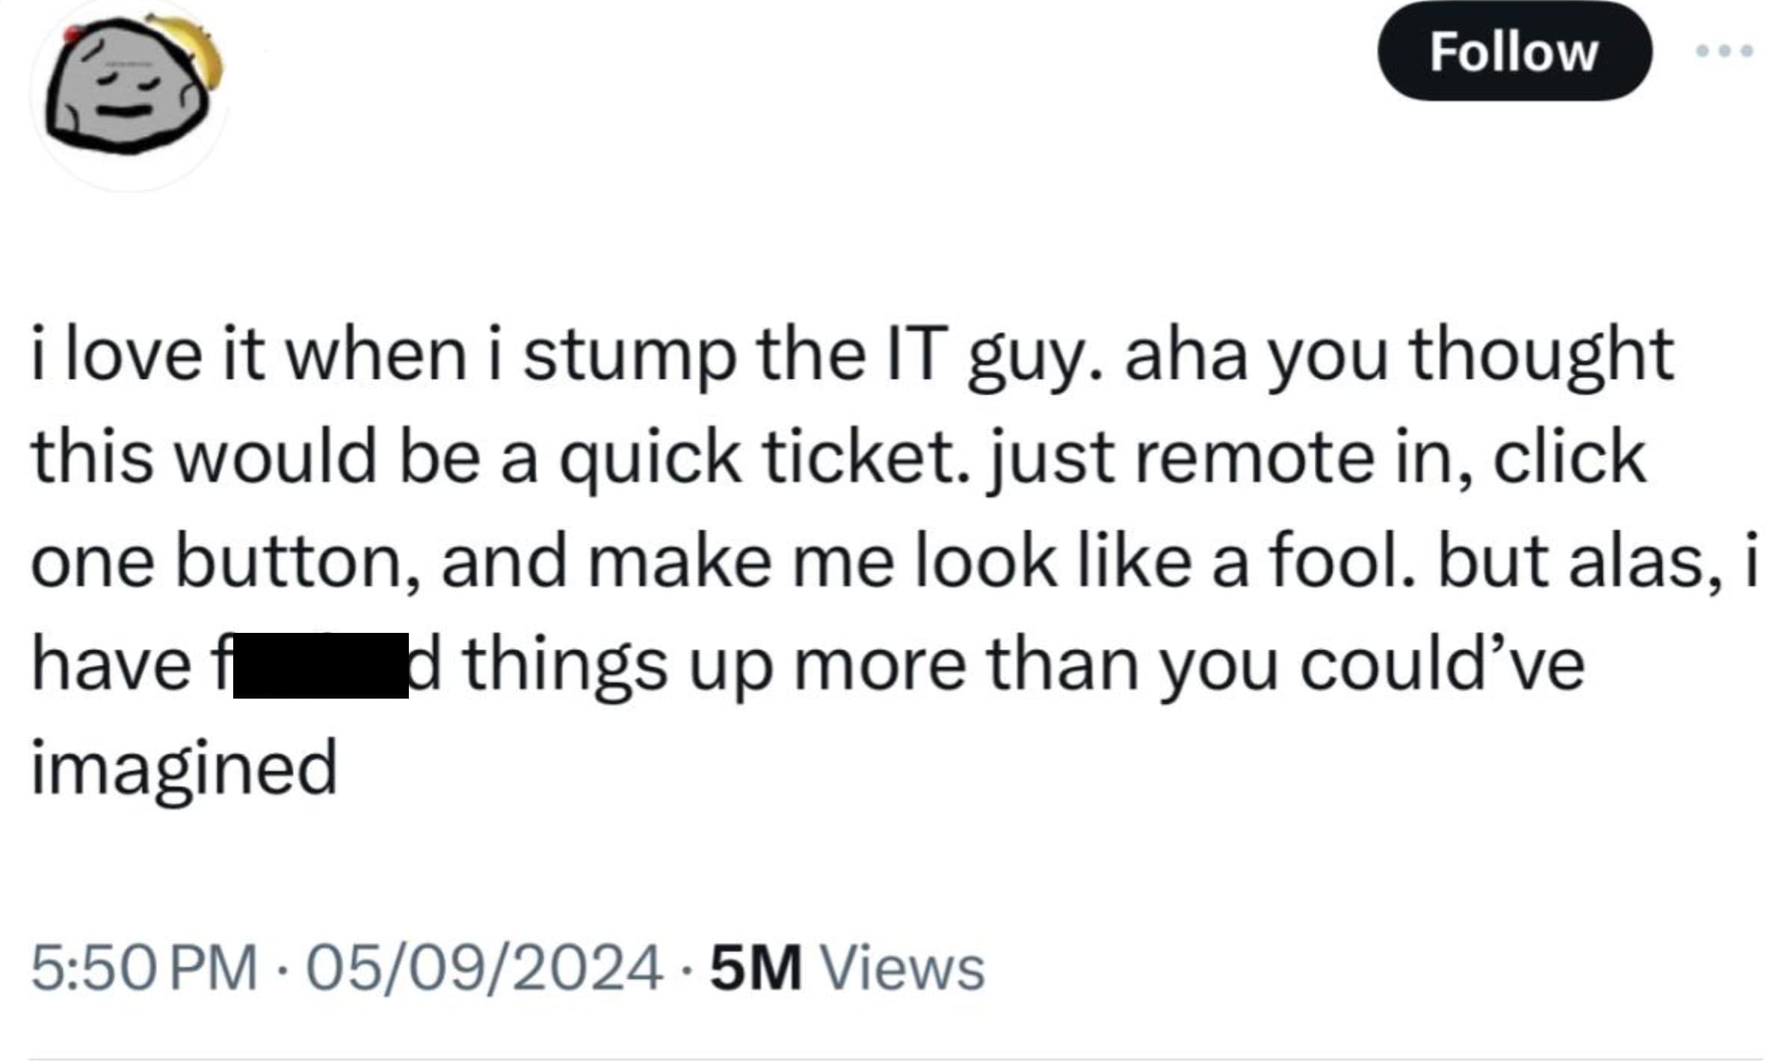Click the three-dot more options icon

[1724, 51]
